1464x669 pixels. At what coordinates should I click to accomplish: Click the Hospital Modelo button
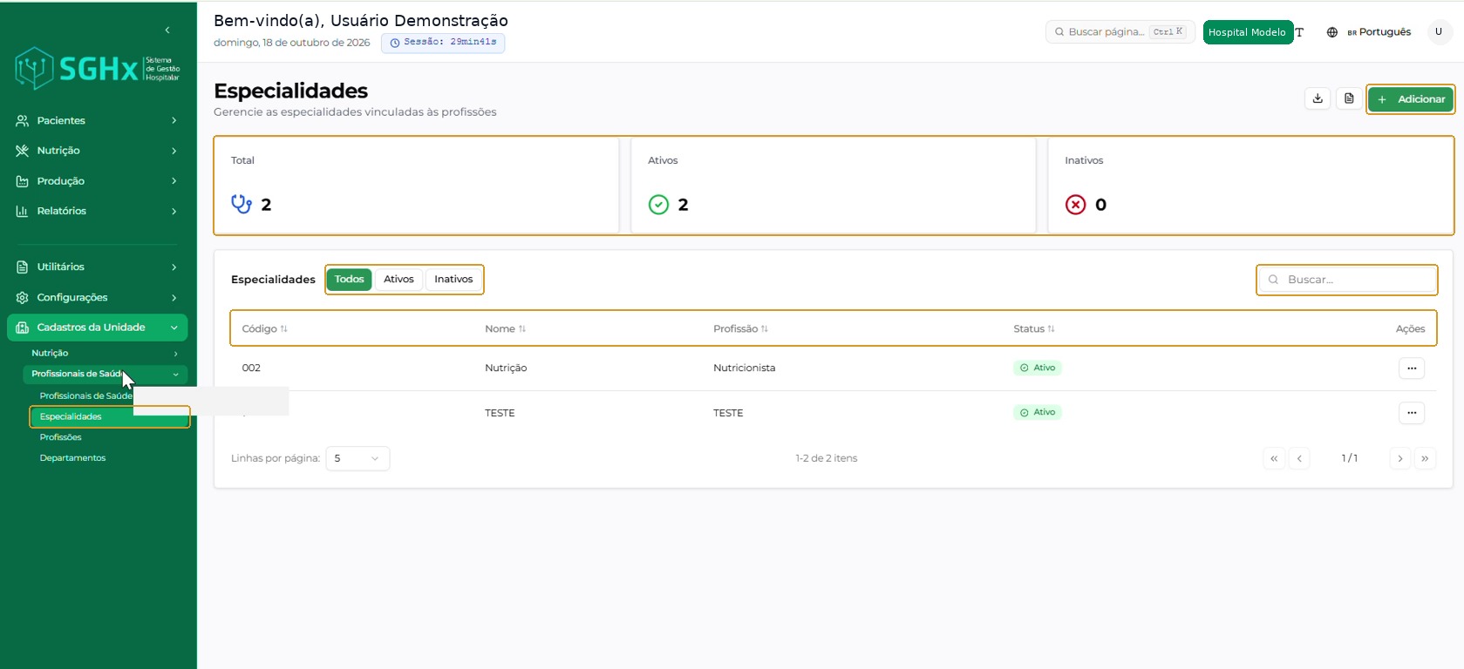click(1247, 32)
